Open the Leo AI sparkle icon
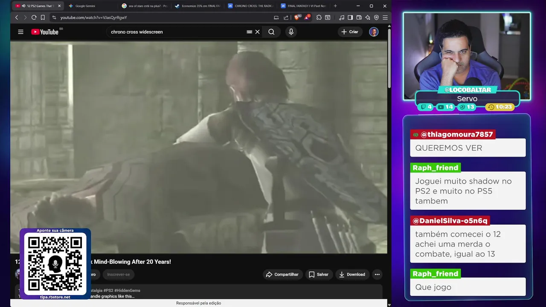Image resolution: width=546 pixels, height=307 pixels. (368, 17)
